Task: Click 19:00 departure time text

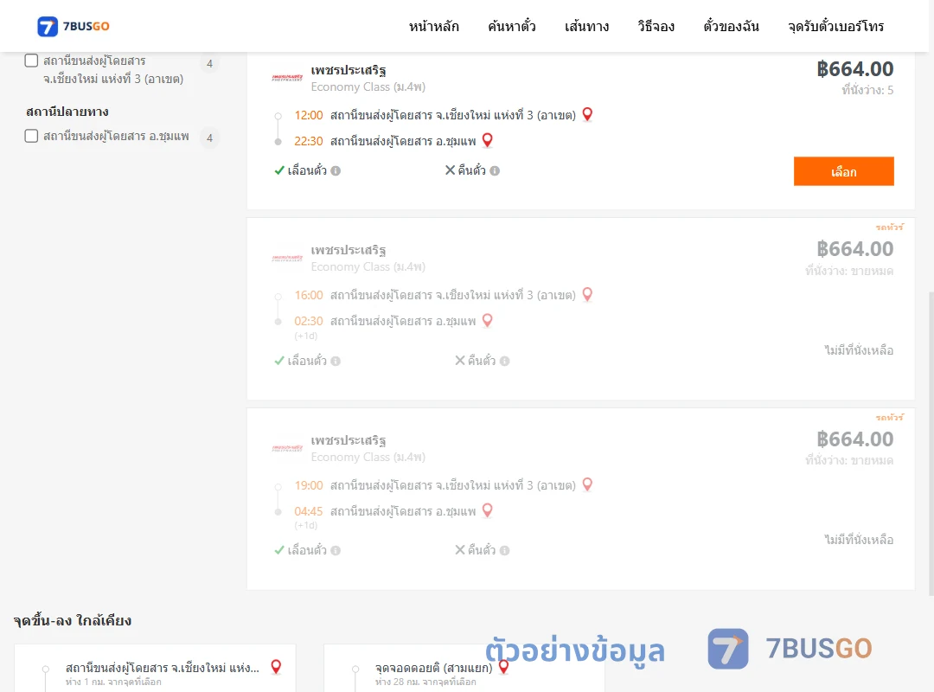Action: [x=309, y=485]
